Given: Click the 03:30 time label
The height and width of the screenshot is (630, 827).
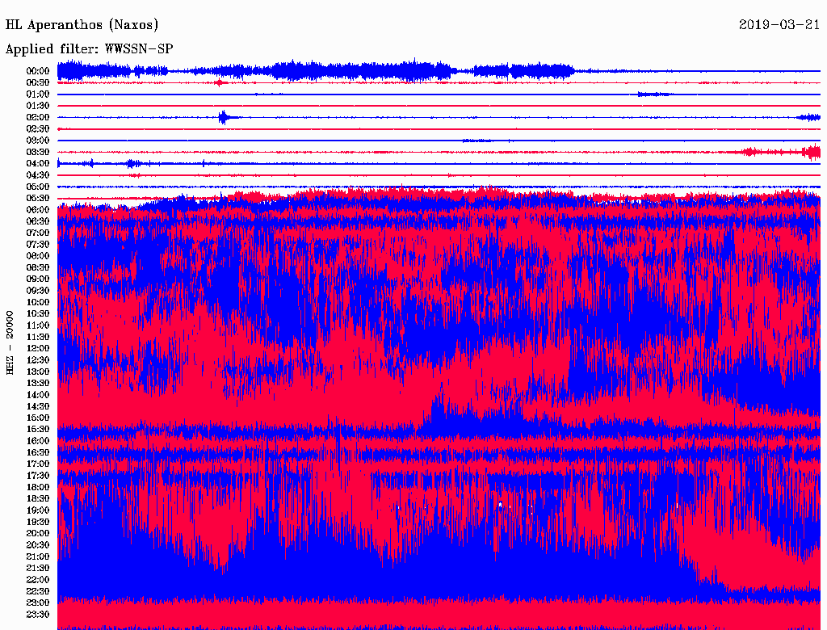Looking at the screenshot, I should pyautogui.click(x=38, y=152).
